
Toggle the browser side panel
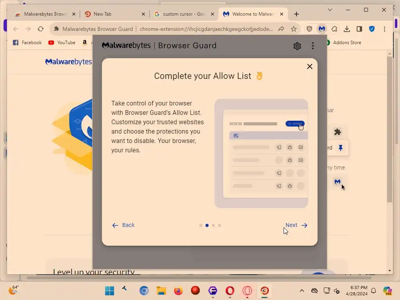pyautogui.click(x=359, y=29)
